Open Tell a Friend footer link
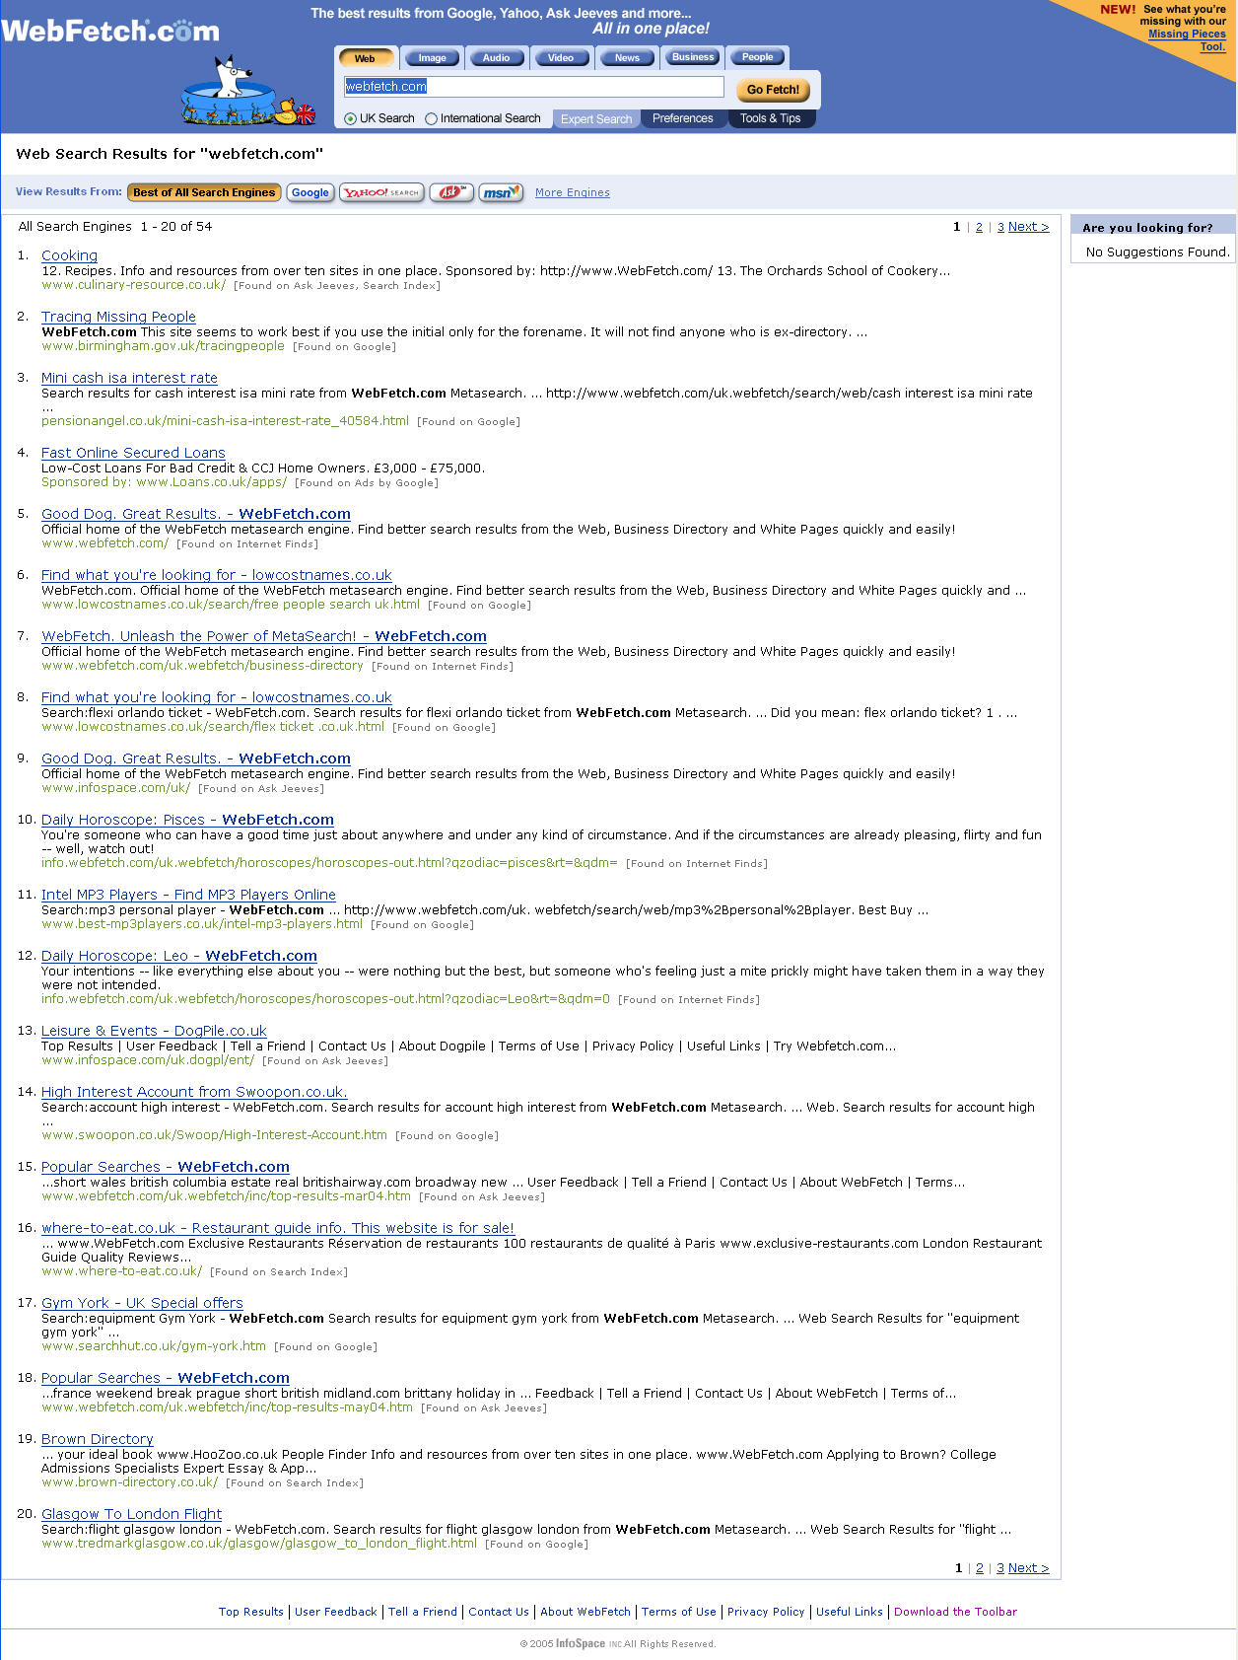The image size is (1238, 1660). pyautogui.click(x=423, y=1612)
